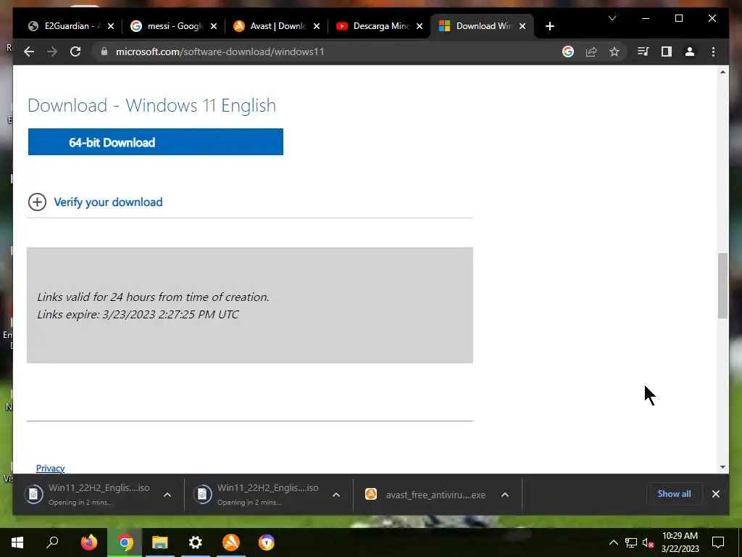The height and width of the screenshot is (557, 742).
Task: Close the Download Windows tab
Action: (x=522, y=27)
